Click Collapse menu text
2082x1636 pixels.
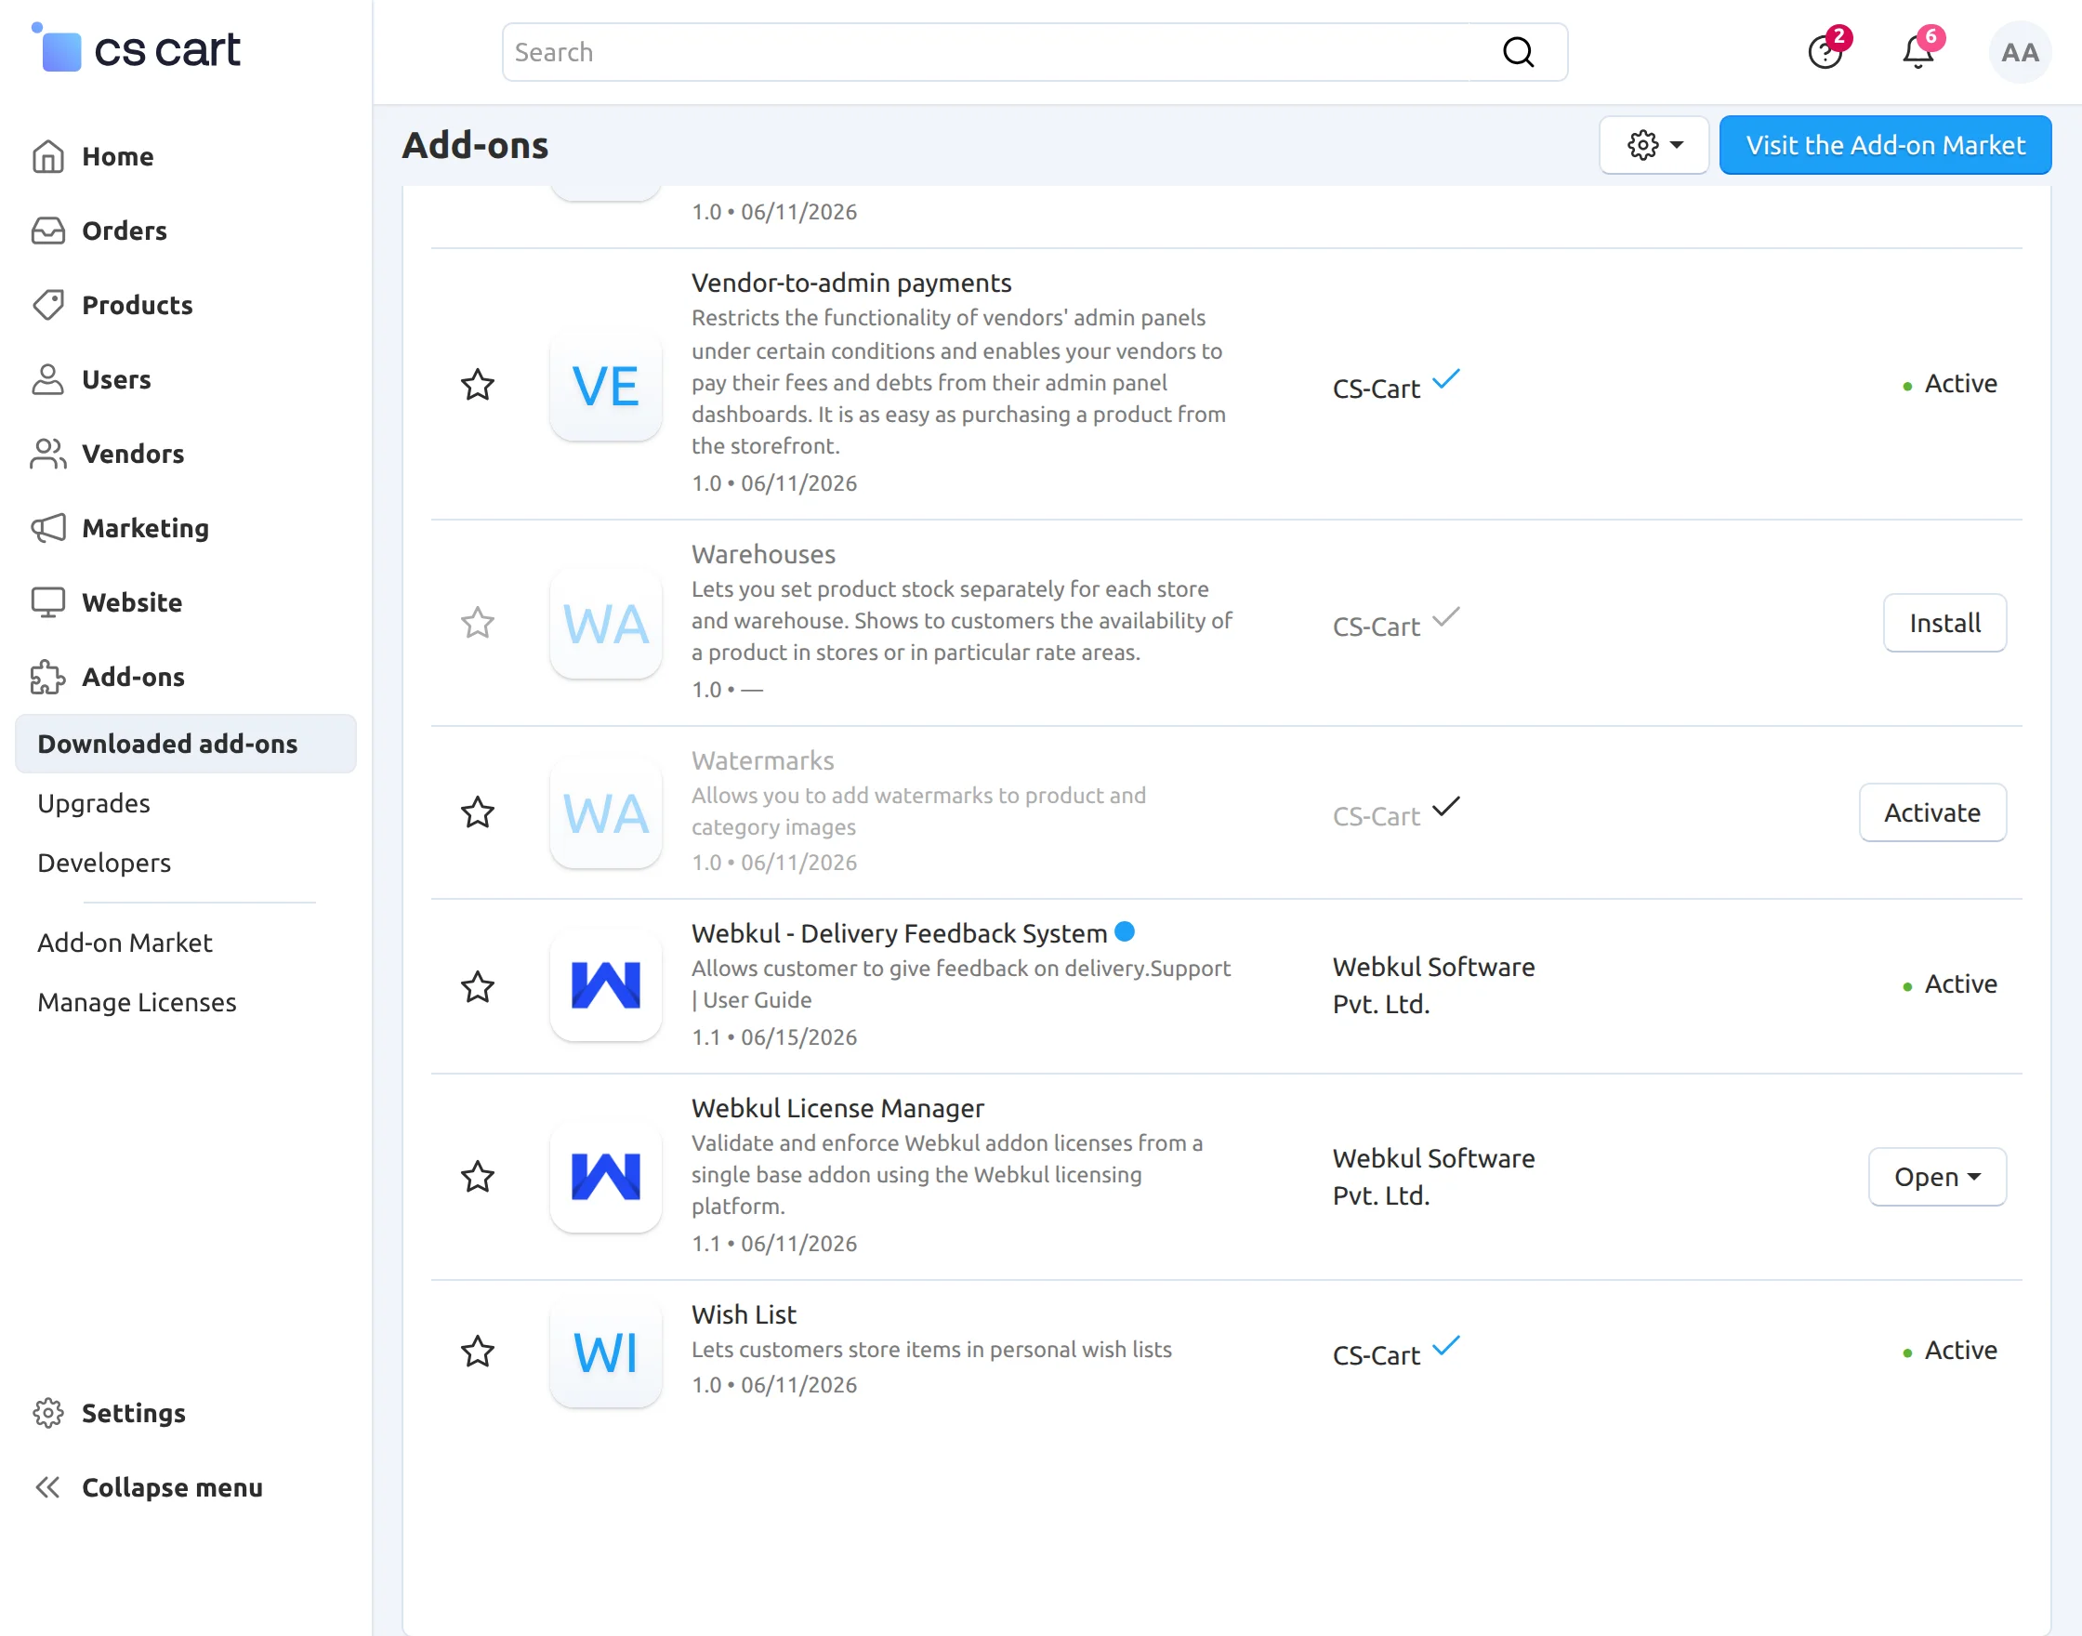[x=172, y=1486]
